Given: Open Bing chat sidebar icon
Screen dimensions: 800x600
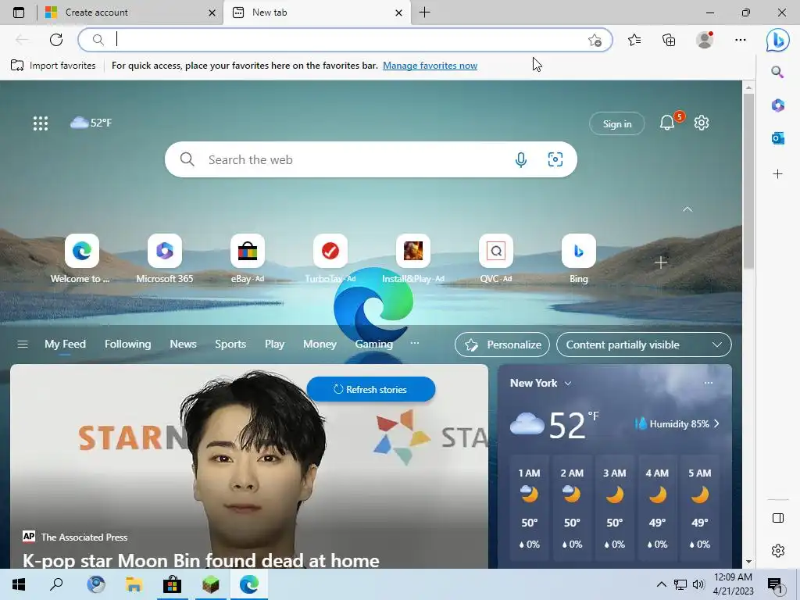Looking at the screenshot, I should (777, 40).
